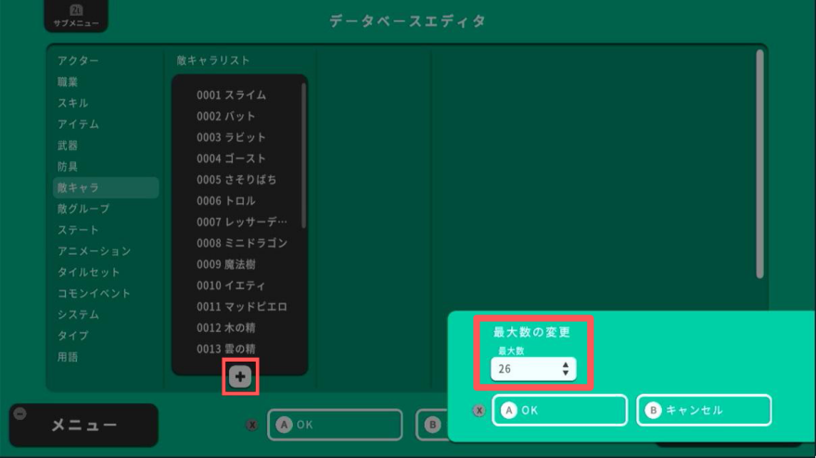Screen dimensions: 816x458
Task: Select the 敵グループ category
Action: click(83, 209)
